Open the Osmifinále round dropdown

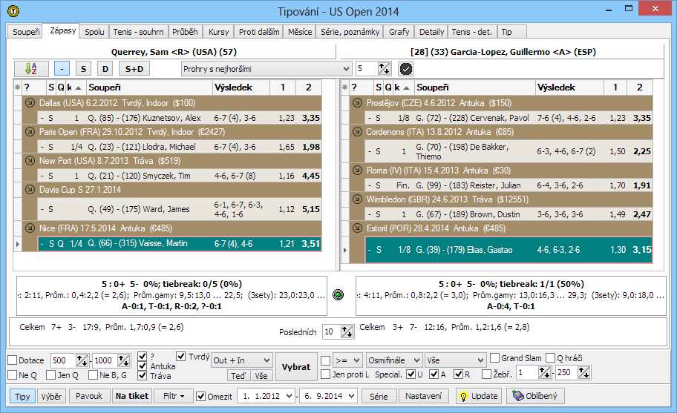click(x=393, y=360)
